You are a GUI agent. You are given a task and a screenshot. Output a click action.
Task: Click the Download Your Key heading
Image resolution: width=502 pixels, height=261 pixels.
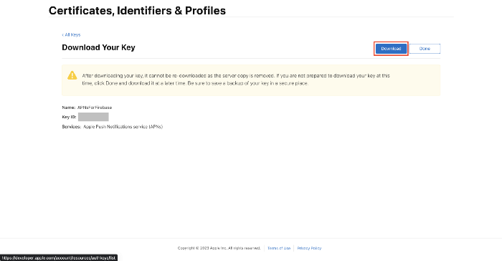click(99, 47)
